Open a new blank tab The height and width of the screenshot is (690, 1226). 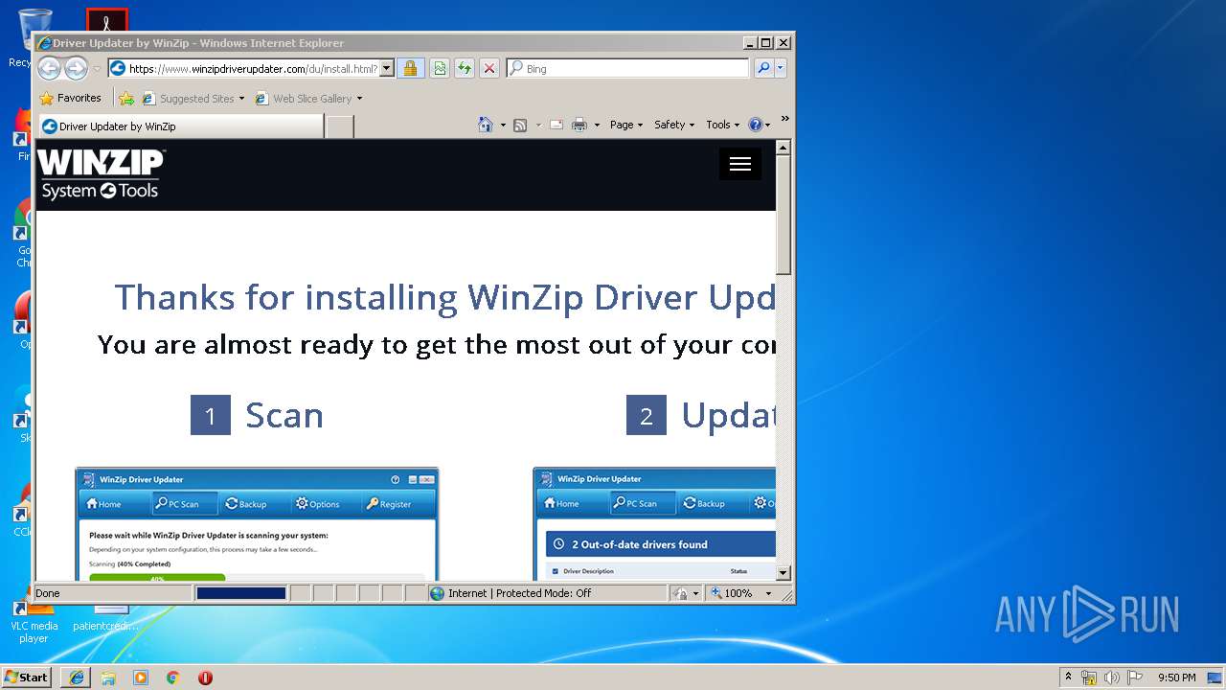point(339,126)
